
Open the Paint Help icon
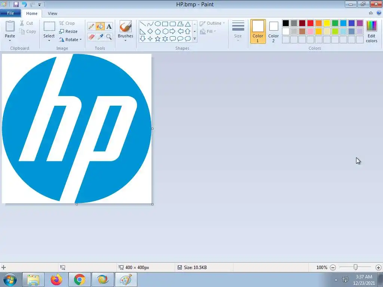click(x=379, y=13)
